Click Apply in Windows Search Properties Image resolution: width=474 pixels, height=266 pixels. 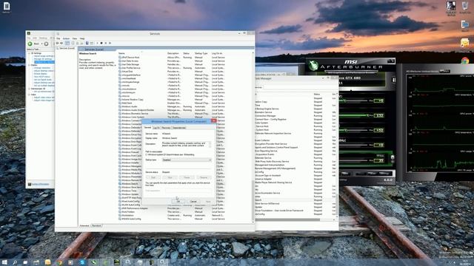coord(208,202)
